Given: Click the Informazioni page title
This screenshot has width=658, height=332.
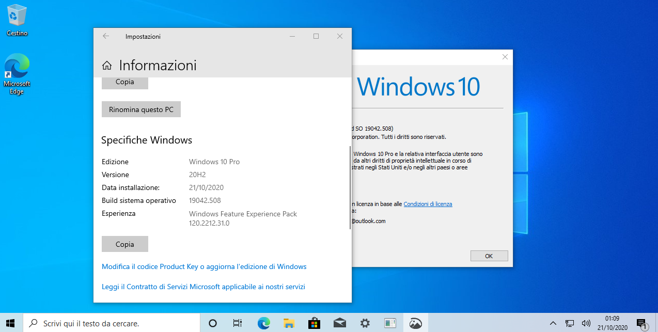Looking at the screenshot, I should pos(158,66).
